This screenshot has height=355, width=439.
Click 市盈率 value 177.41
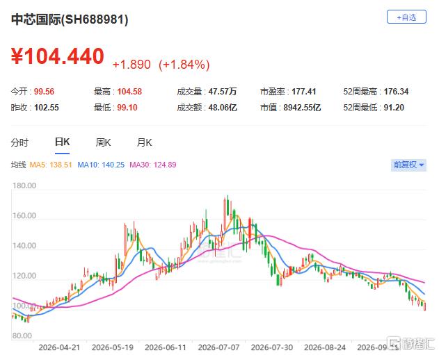[x=303, y=92]
